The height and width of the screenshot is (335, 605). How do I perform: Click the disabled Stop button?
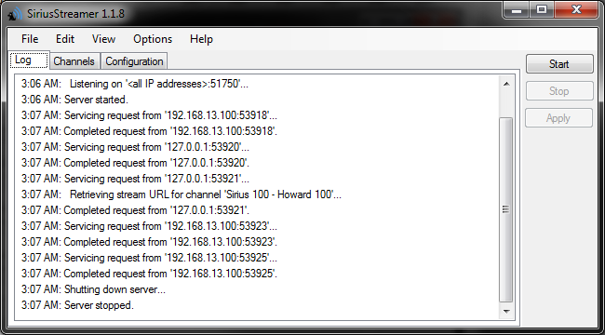(x=559, y=91)
